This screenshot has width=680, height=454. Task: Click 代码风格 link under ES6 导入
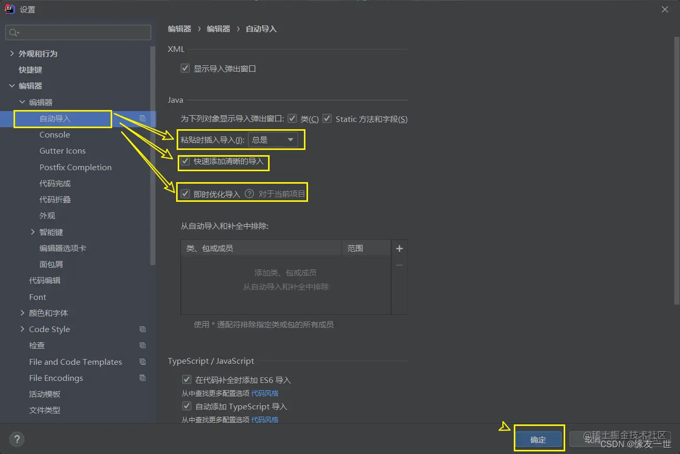pyautogui.click(x=265, y=393)
